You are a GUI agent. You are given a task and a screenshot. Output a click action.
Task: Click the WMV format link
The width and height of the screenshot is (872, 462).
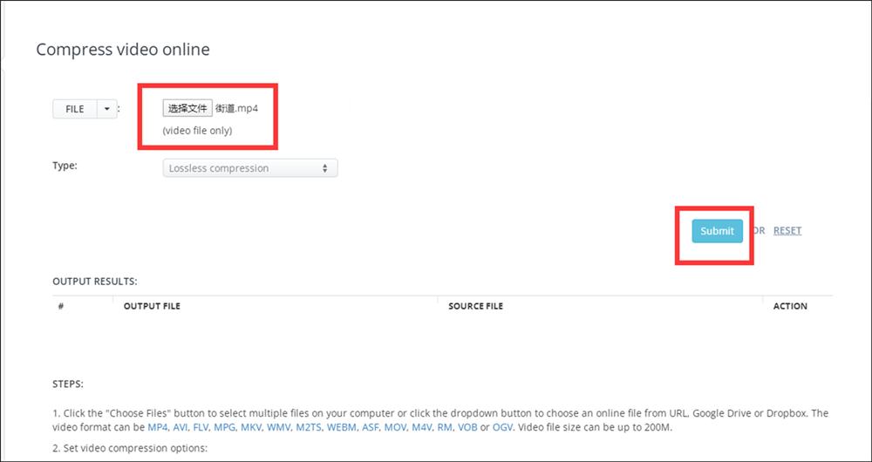pos(278,427)
